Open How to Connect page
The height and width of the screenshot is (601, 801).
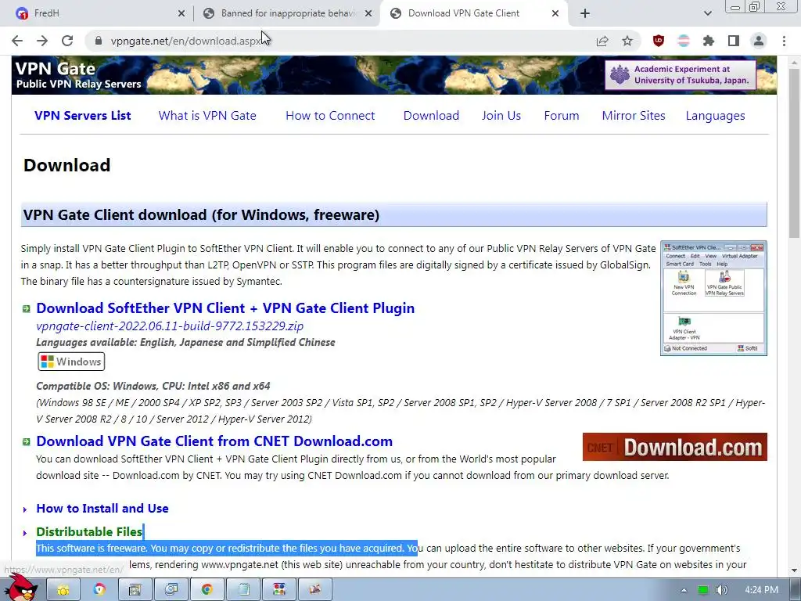pos(330,116)
